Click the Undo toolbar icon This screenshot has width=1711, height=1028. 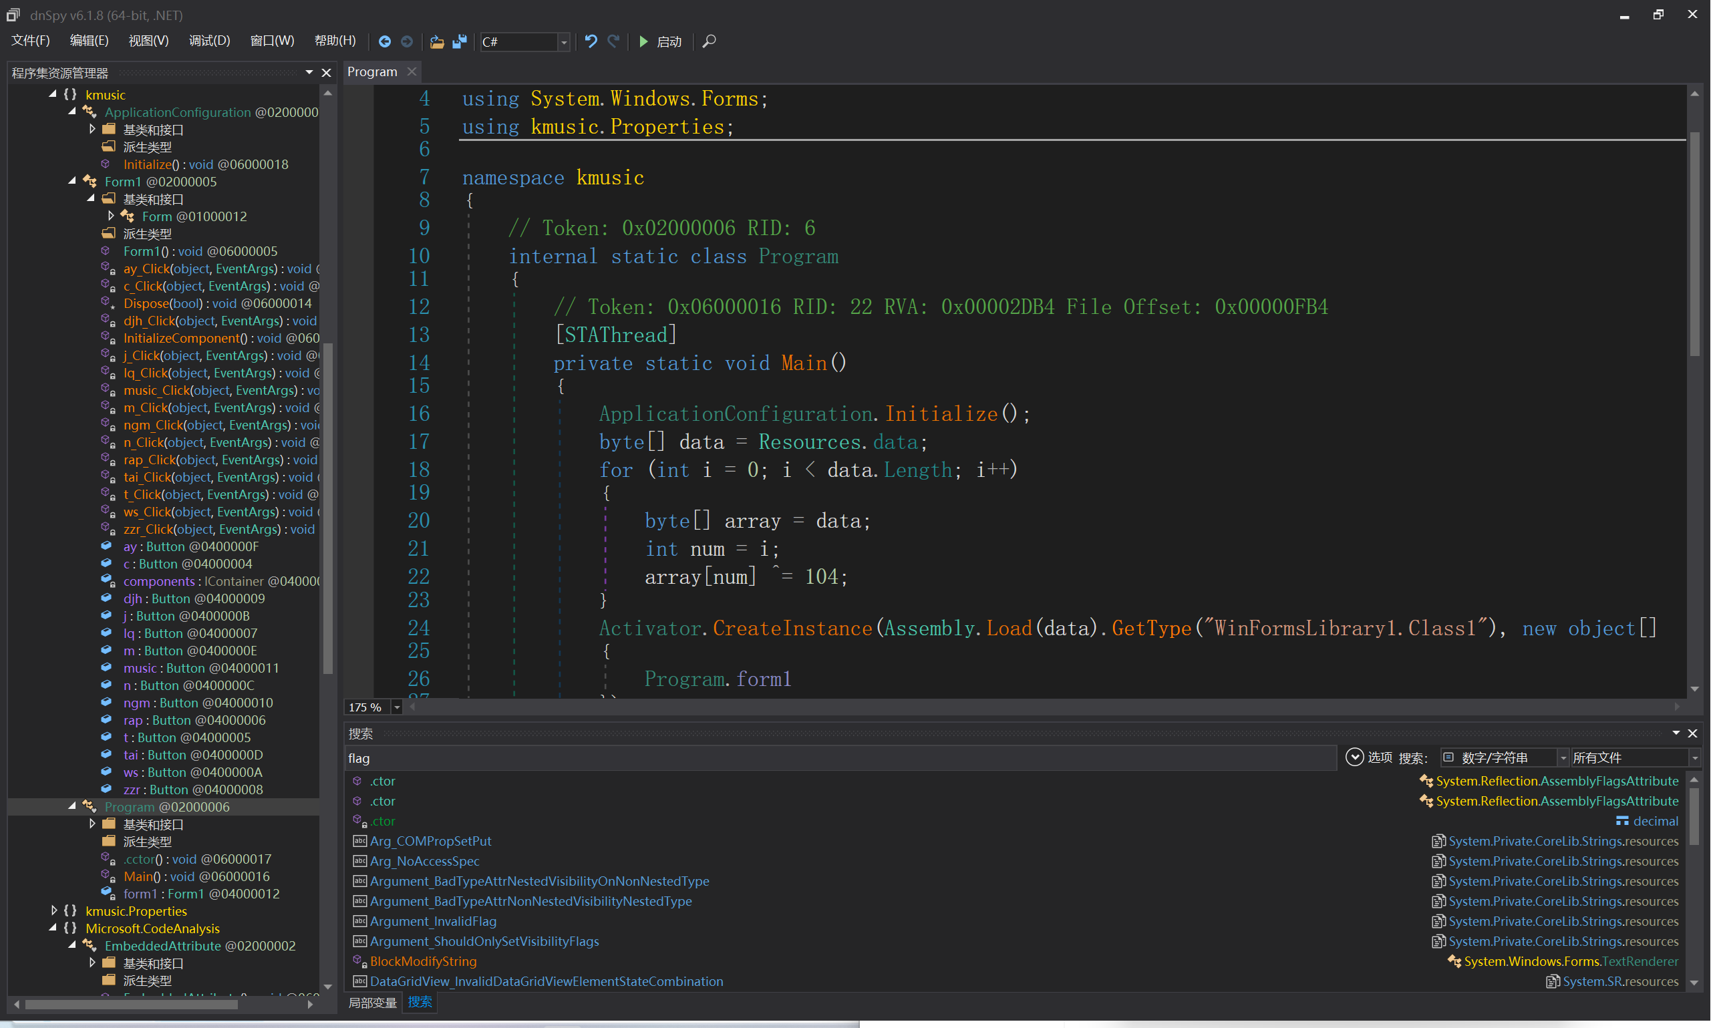(591, 41)
